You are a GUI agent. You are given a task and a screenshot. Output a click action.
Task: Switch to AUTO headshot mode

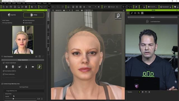[12, 15]
